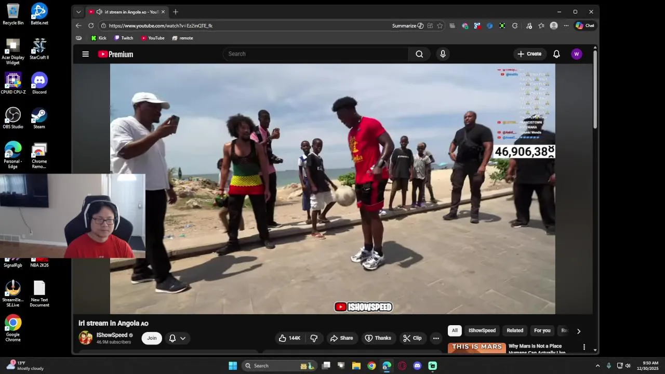Click the YouTube Premium logo
Image resolution: width=665 pixels, height=374 pixels.
[x=115, y=54]
